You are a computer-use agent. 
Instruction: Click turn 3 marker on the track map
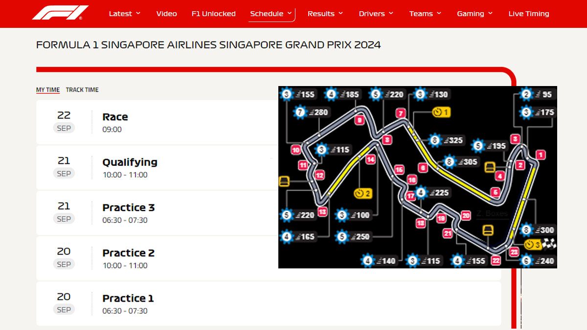click(x=515, y=139)
